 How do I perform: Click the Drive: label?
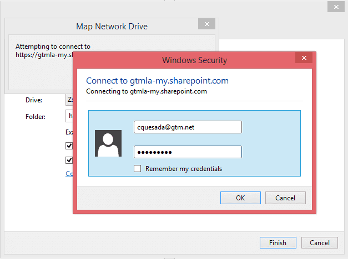[x=34, y=100]
